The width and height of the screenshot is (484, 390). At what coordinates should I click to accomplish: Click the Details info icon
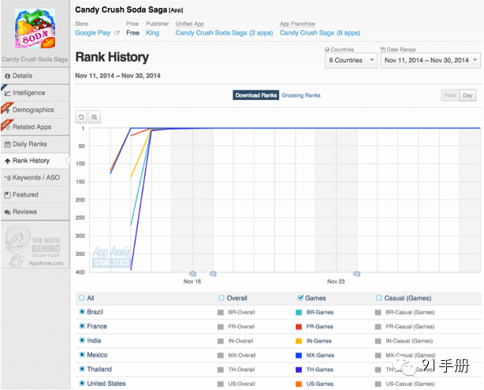point(7,76)
